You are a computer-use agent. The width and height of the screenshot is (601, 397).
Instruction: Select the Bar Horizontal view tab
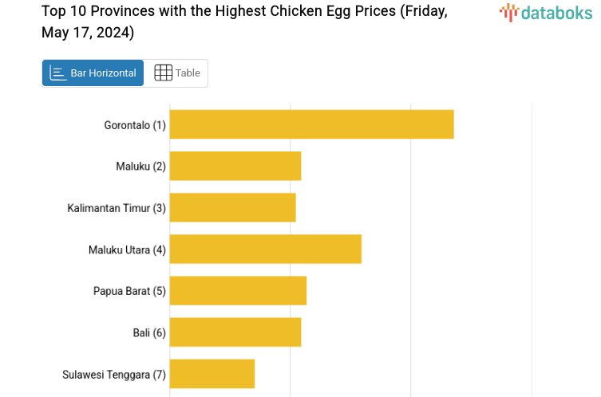(93, 73)
